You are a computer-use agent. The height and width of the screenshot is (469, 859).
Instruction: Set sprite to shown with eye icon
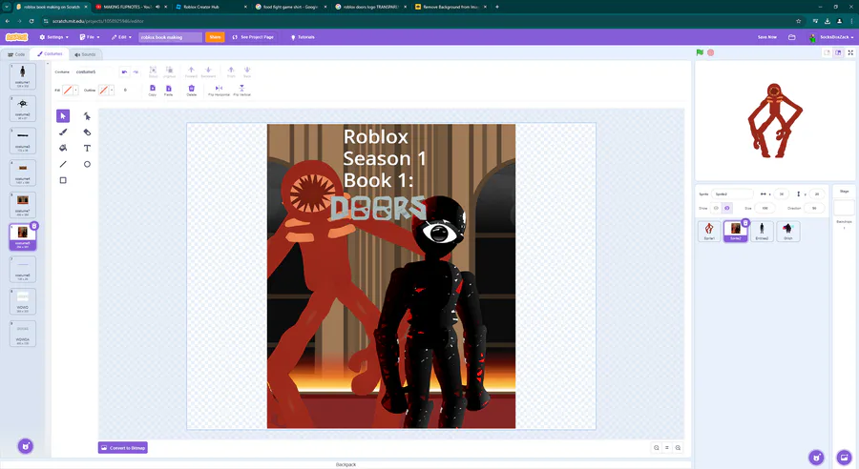716,208
